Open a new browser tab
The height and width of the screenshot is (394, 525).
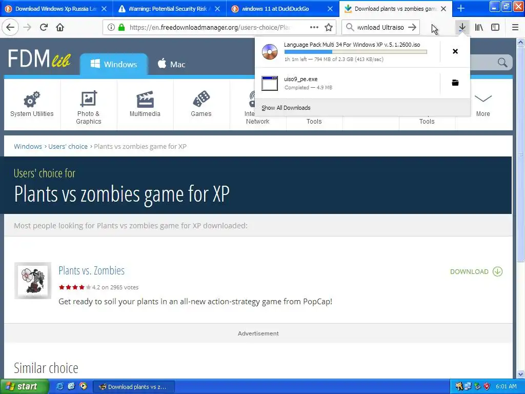[x=461, y=9]
